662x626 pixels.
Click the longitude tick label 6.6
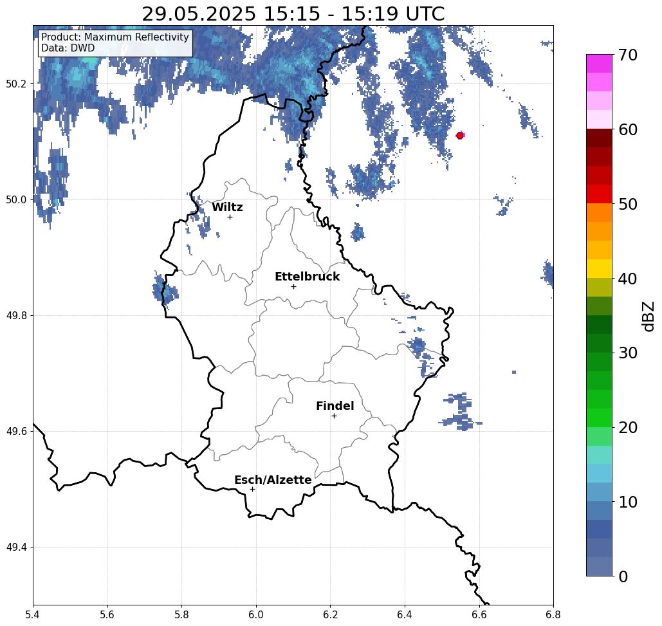479,614
